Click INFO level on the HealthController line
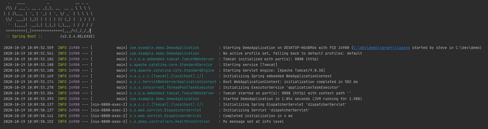The width and height of the screenshot is (488, 129). point(62,122)
